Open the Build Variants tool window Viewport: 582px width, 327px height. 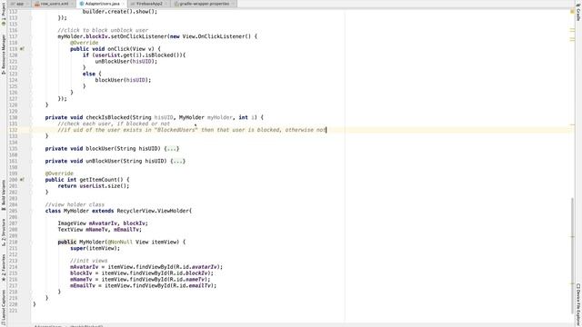[4, 194]
